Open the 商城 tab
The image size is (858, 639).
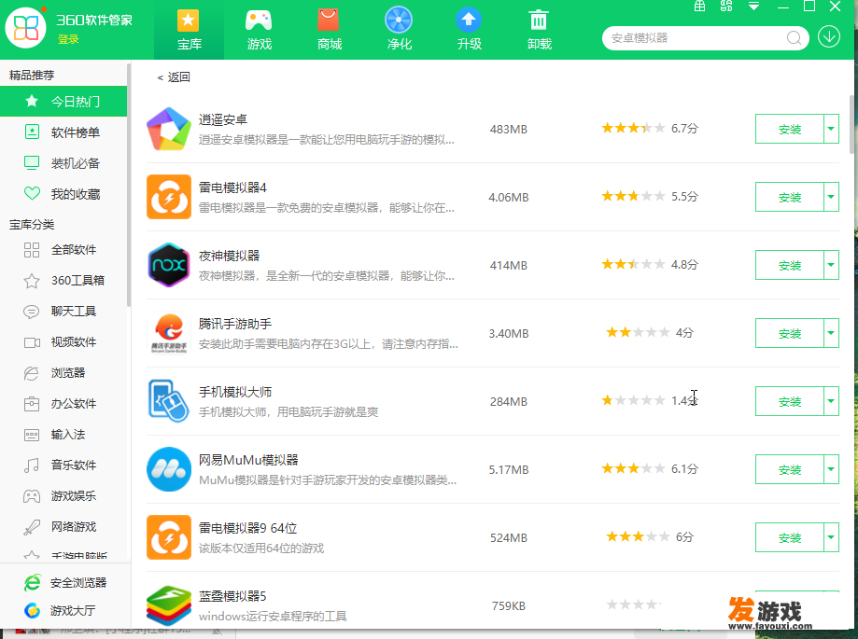[x=329, y=30]
